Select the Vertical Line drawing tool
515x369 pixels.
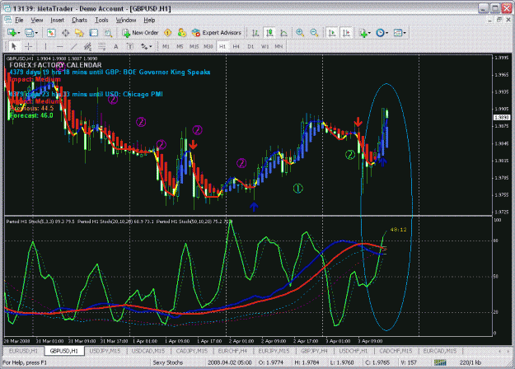(45, 47)
